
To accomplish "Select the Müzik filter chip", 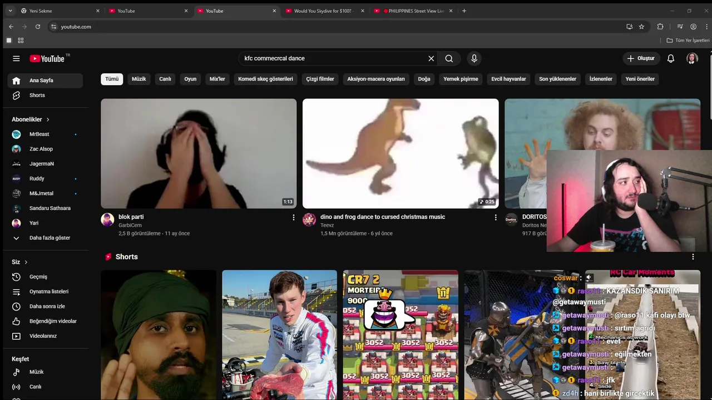I will point(139,79).
